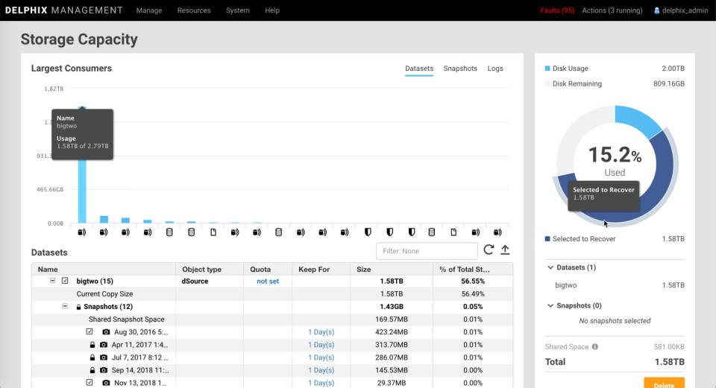This screenshot has width=716, height=388.
Task: Click the lock icon on Apr 11, 2017 snapshot
Action: tap(92, 345)
